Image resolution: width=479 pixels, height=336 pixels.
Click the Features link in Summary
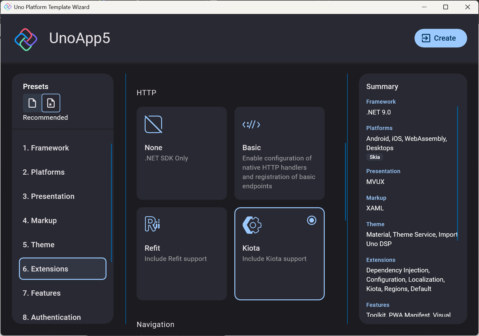[378, 305]
